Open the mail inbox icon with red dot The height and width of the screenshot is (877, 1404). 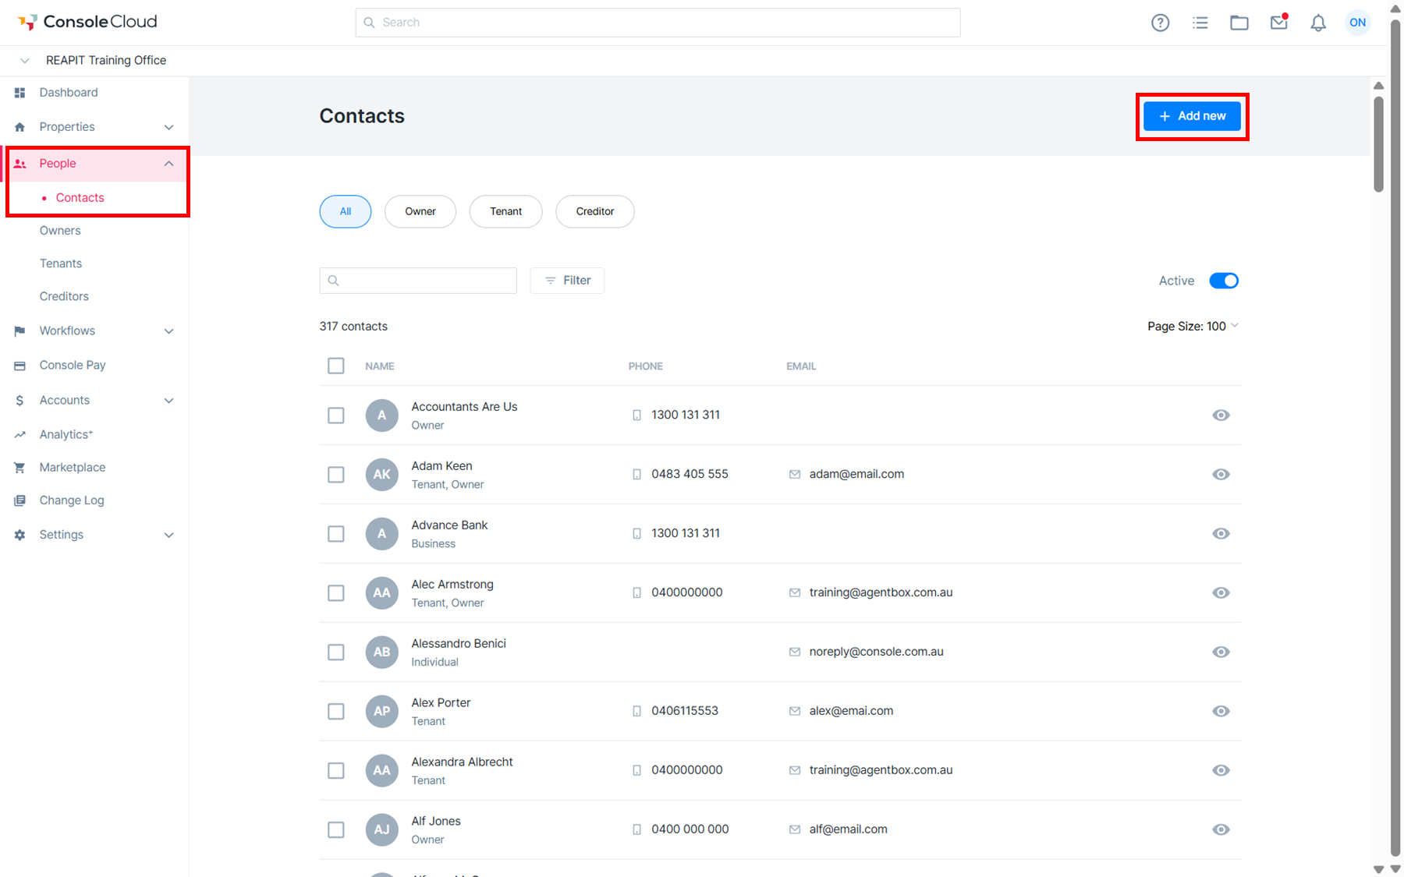1278,22
